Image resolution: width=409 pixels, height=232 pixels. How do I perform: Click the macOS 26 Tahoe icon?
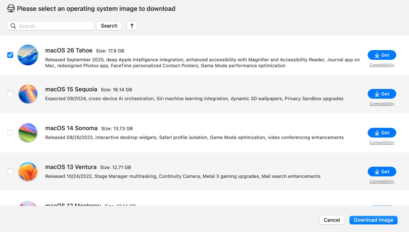(28, 55)
